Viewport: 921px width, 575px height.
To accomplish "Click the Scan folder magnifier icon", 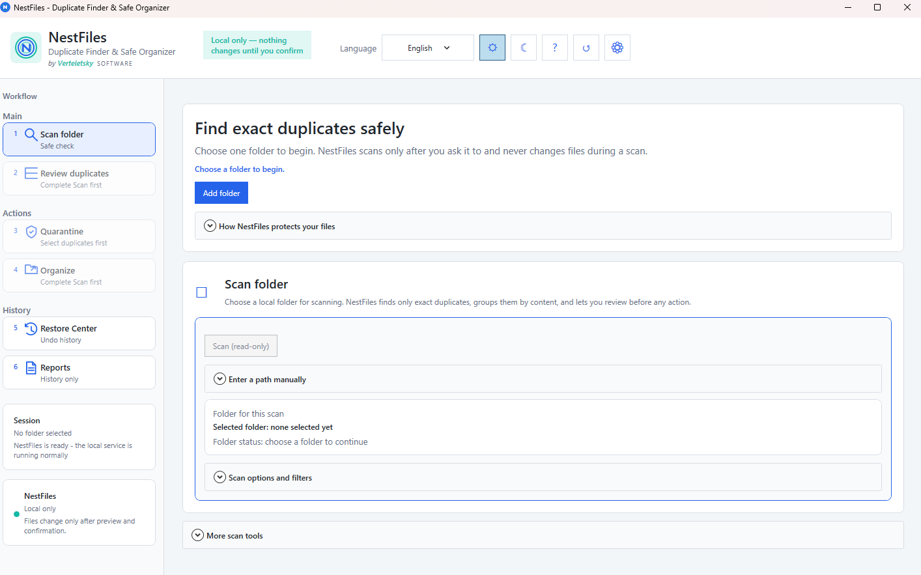I will coord(31,135).
